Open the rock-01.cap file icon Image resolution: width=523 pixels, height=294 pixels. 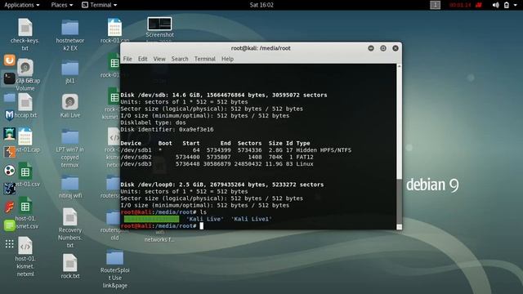pyautogui.click(x=114, y=27)
